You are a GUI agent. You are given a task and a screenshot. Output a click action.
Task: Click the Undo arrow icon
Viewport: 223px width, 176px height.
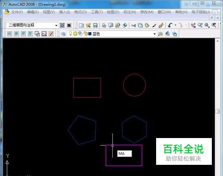click(x=170, y=25)
